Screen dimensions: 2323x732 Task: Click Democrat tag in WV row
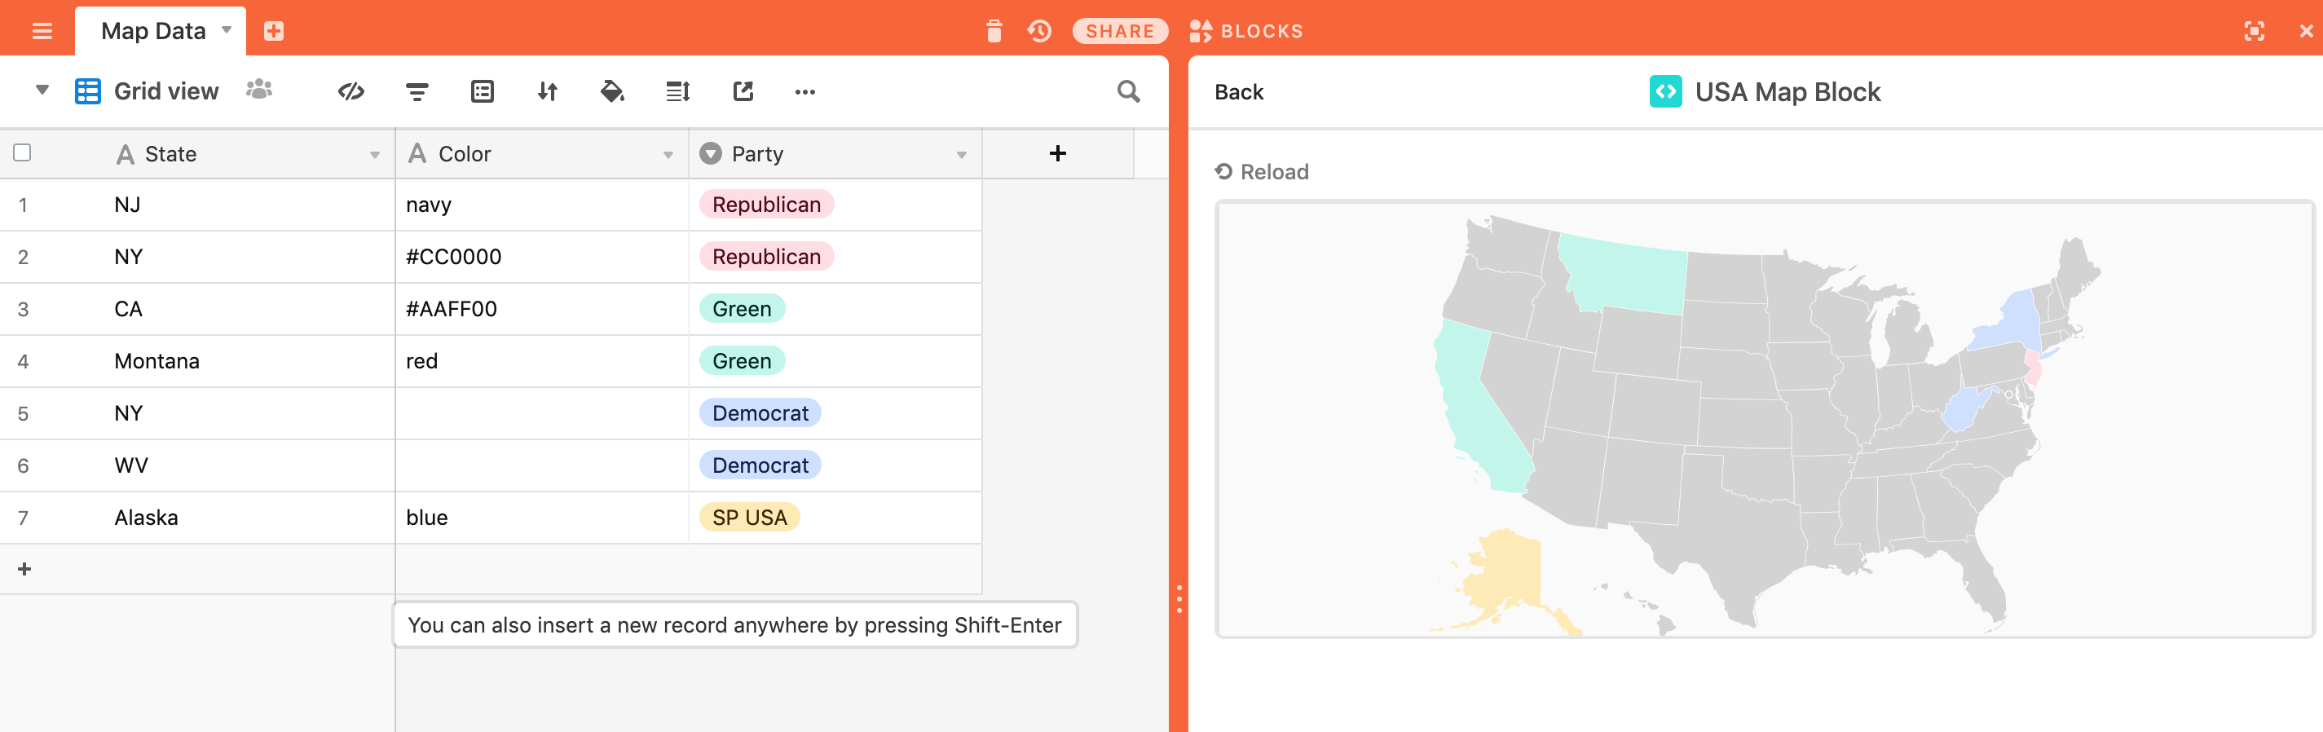pyautogui.click(x=760, y=466)
